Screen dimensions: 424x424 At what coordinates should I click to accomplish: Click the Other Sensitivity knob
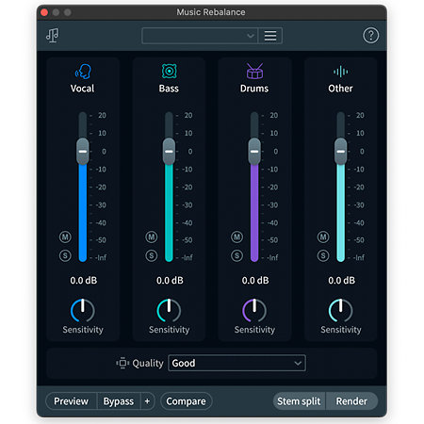pyautogui.click(x=341, y=310)
